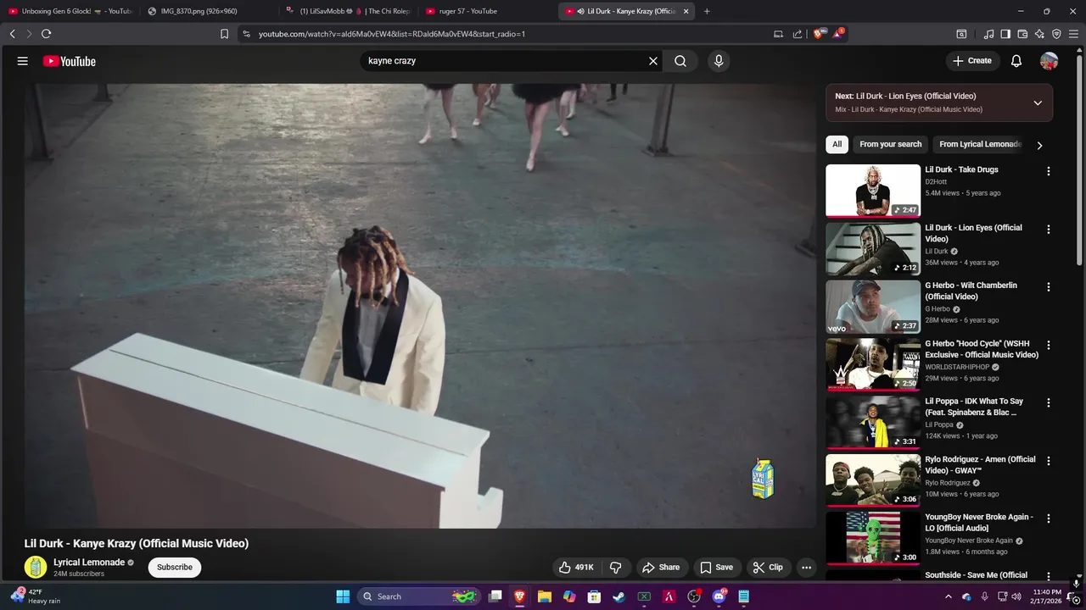
Task: Open the Create button menu
Action: pos(972,61)
